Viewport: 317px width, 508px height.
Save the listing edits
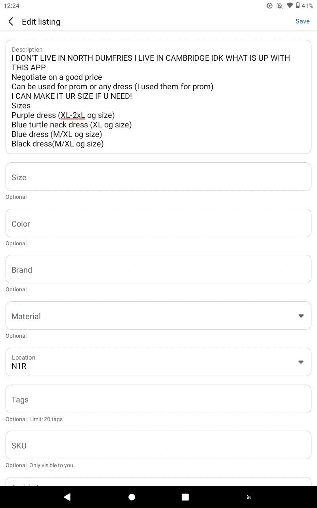302,21
